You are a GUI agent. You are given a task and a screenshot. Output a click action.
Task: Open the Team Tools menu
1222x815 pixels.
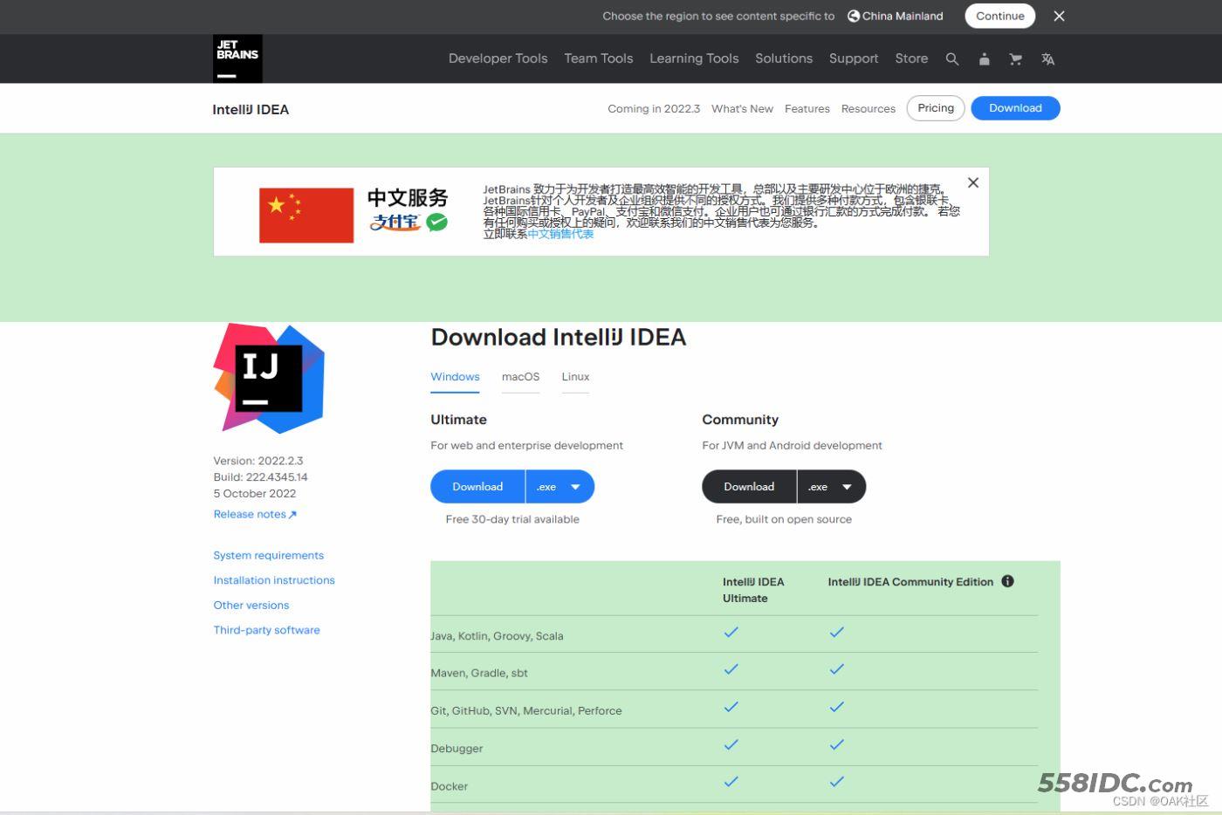(598, 58)
